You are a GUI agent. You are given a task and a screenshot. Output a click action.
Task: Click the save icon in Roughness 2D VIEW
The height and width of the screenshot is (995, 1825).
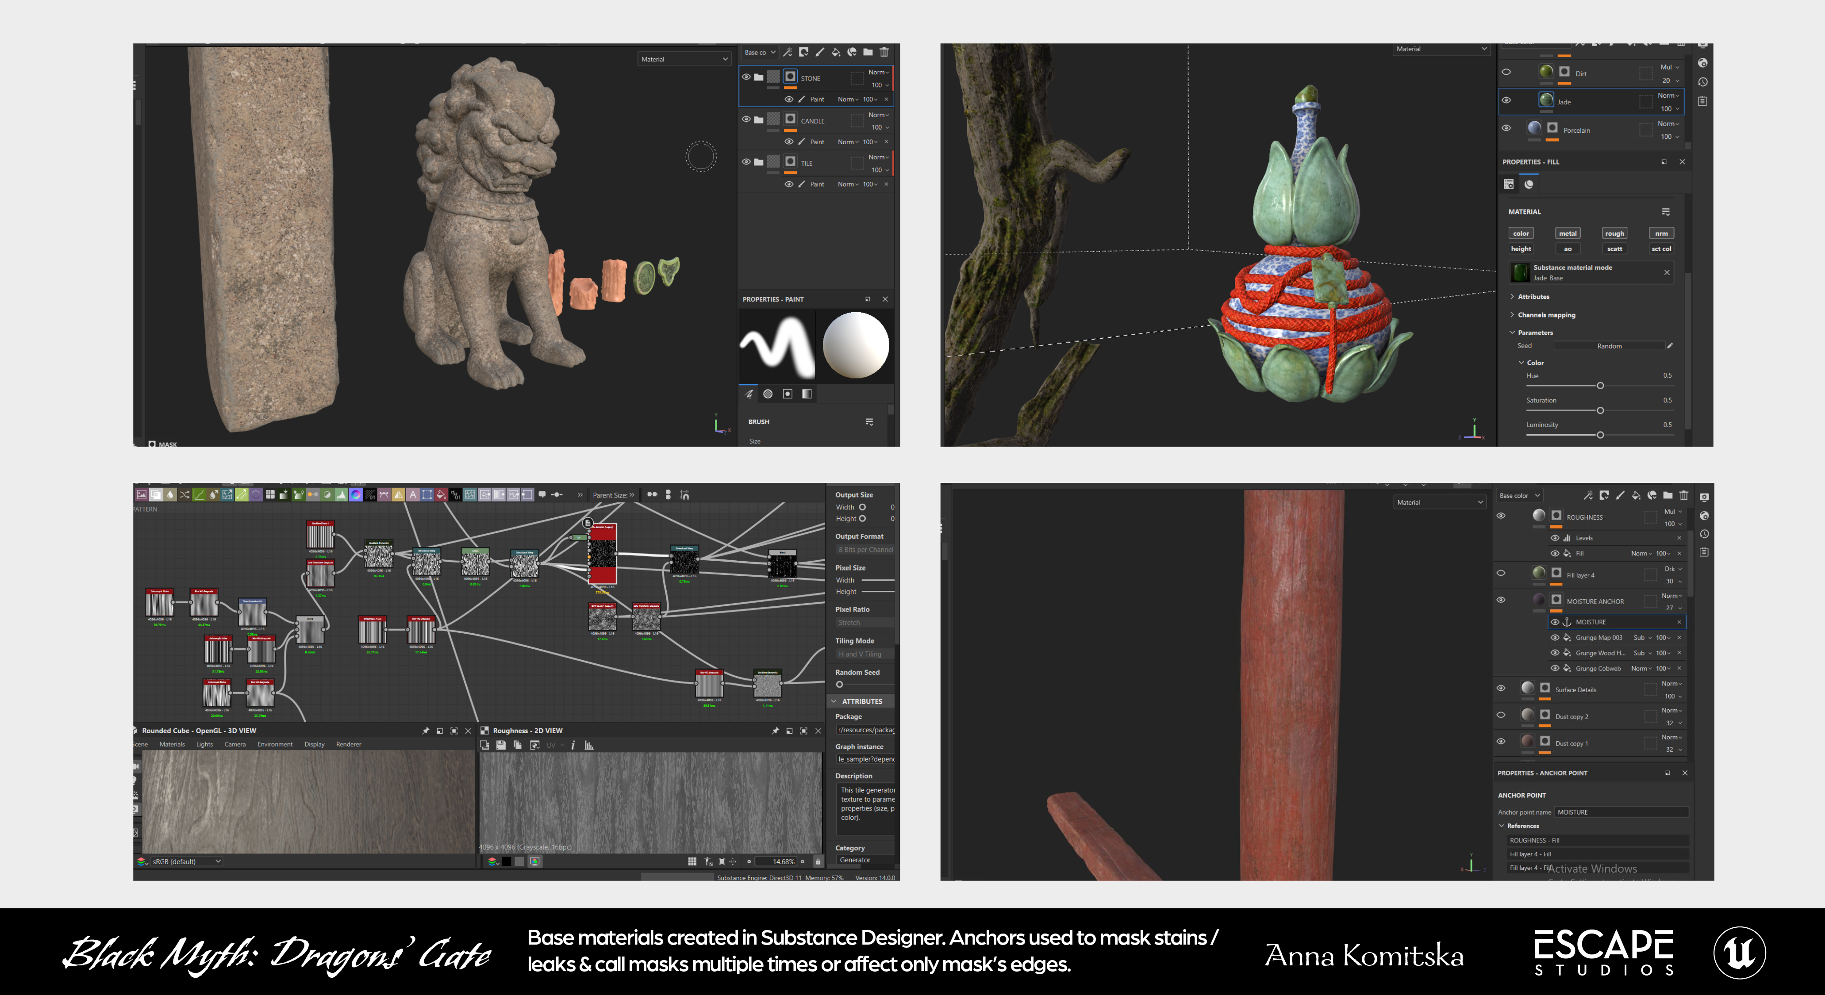[501, 745]
